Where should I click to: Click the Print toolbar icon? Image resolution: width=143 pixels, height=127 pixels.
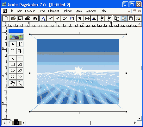28,18
